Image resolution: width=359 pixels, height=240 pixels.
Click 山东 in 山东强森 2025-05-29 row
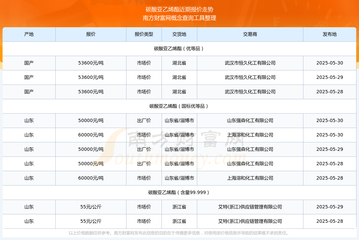(29, 149)
